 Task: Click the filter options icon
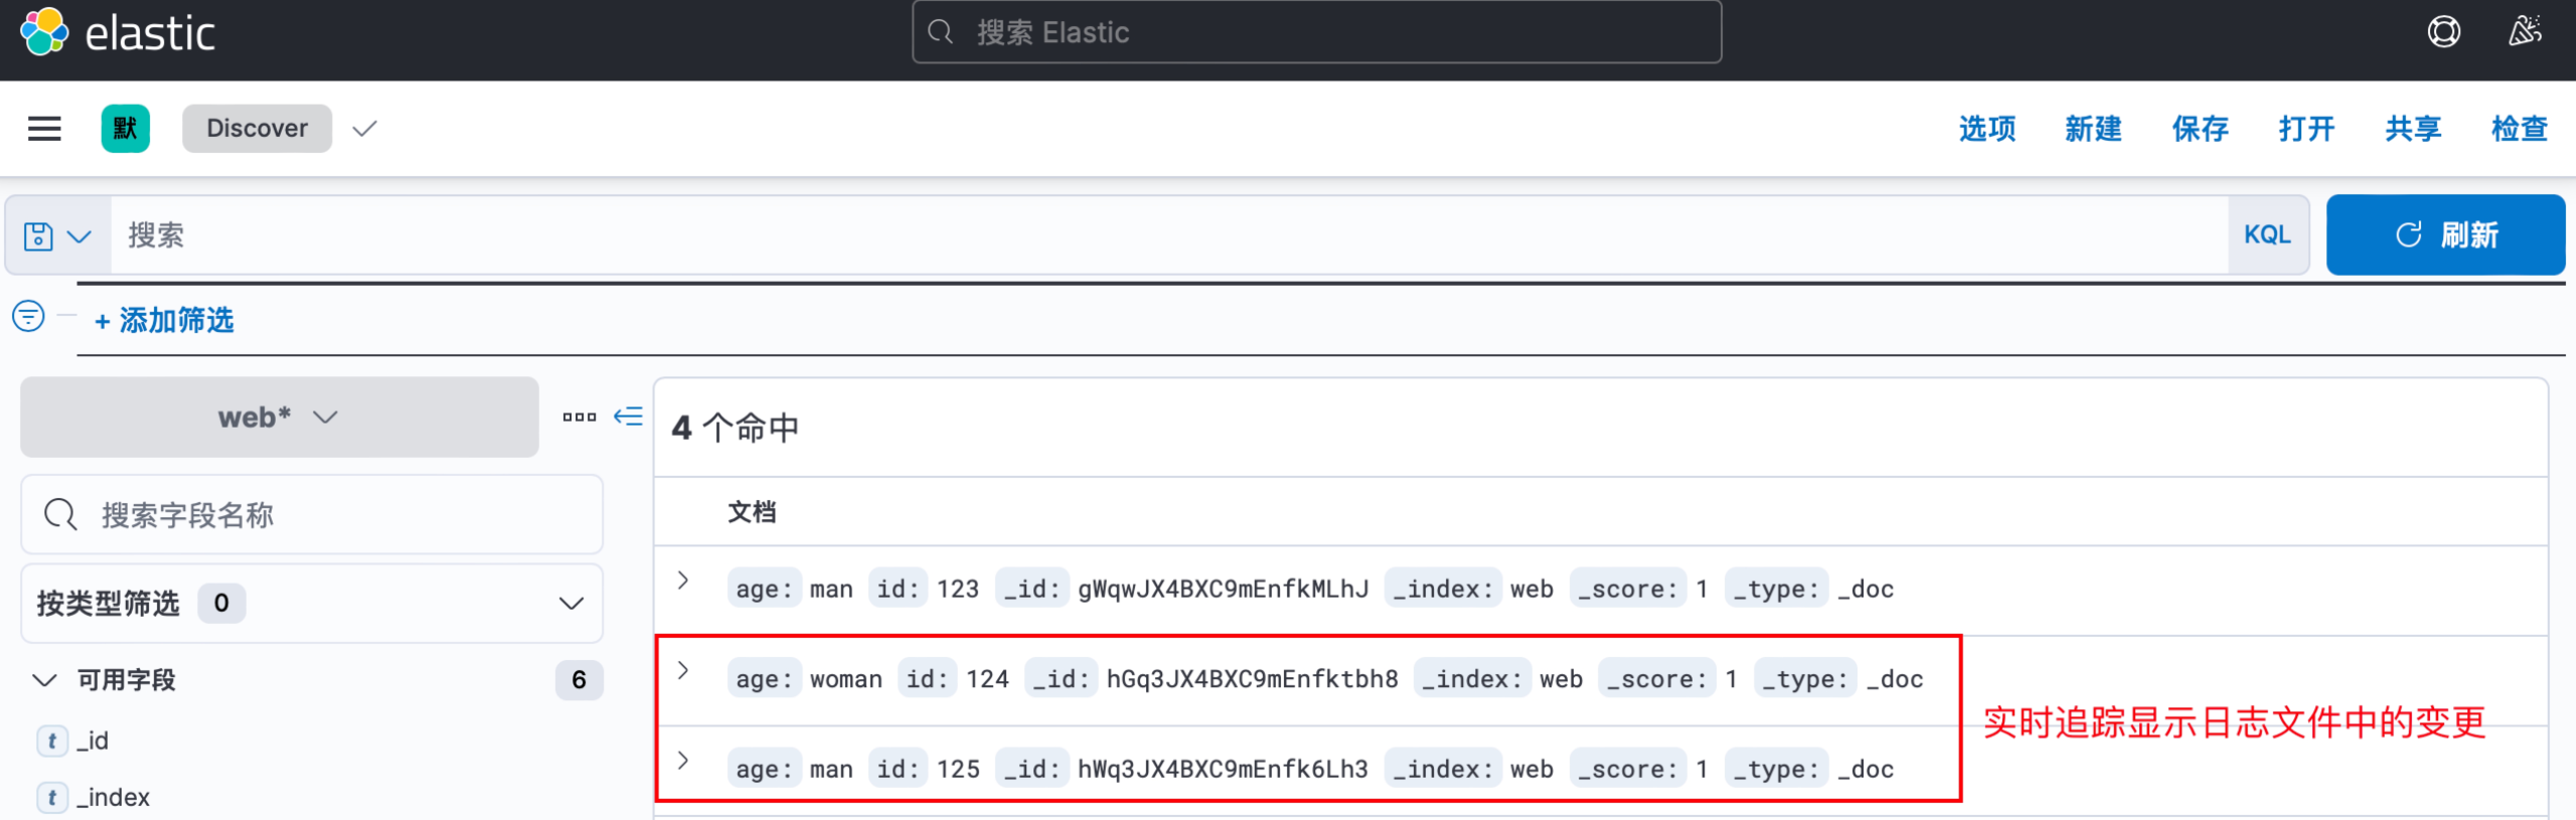(x=28, y=317)
